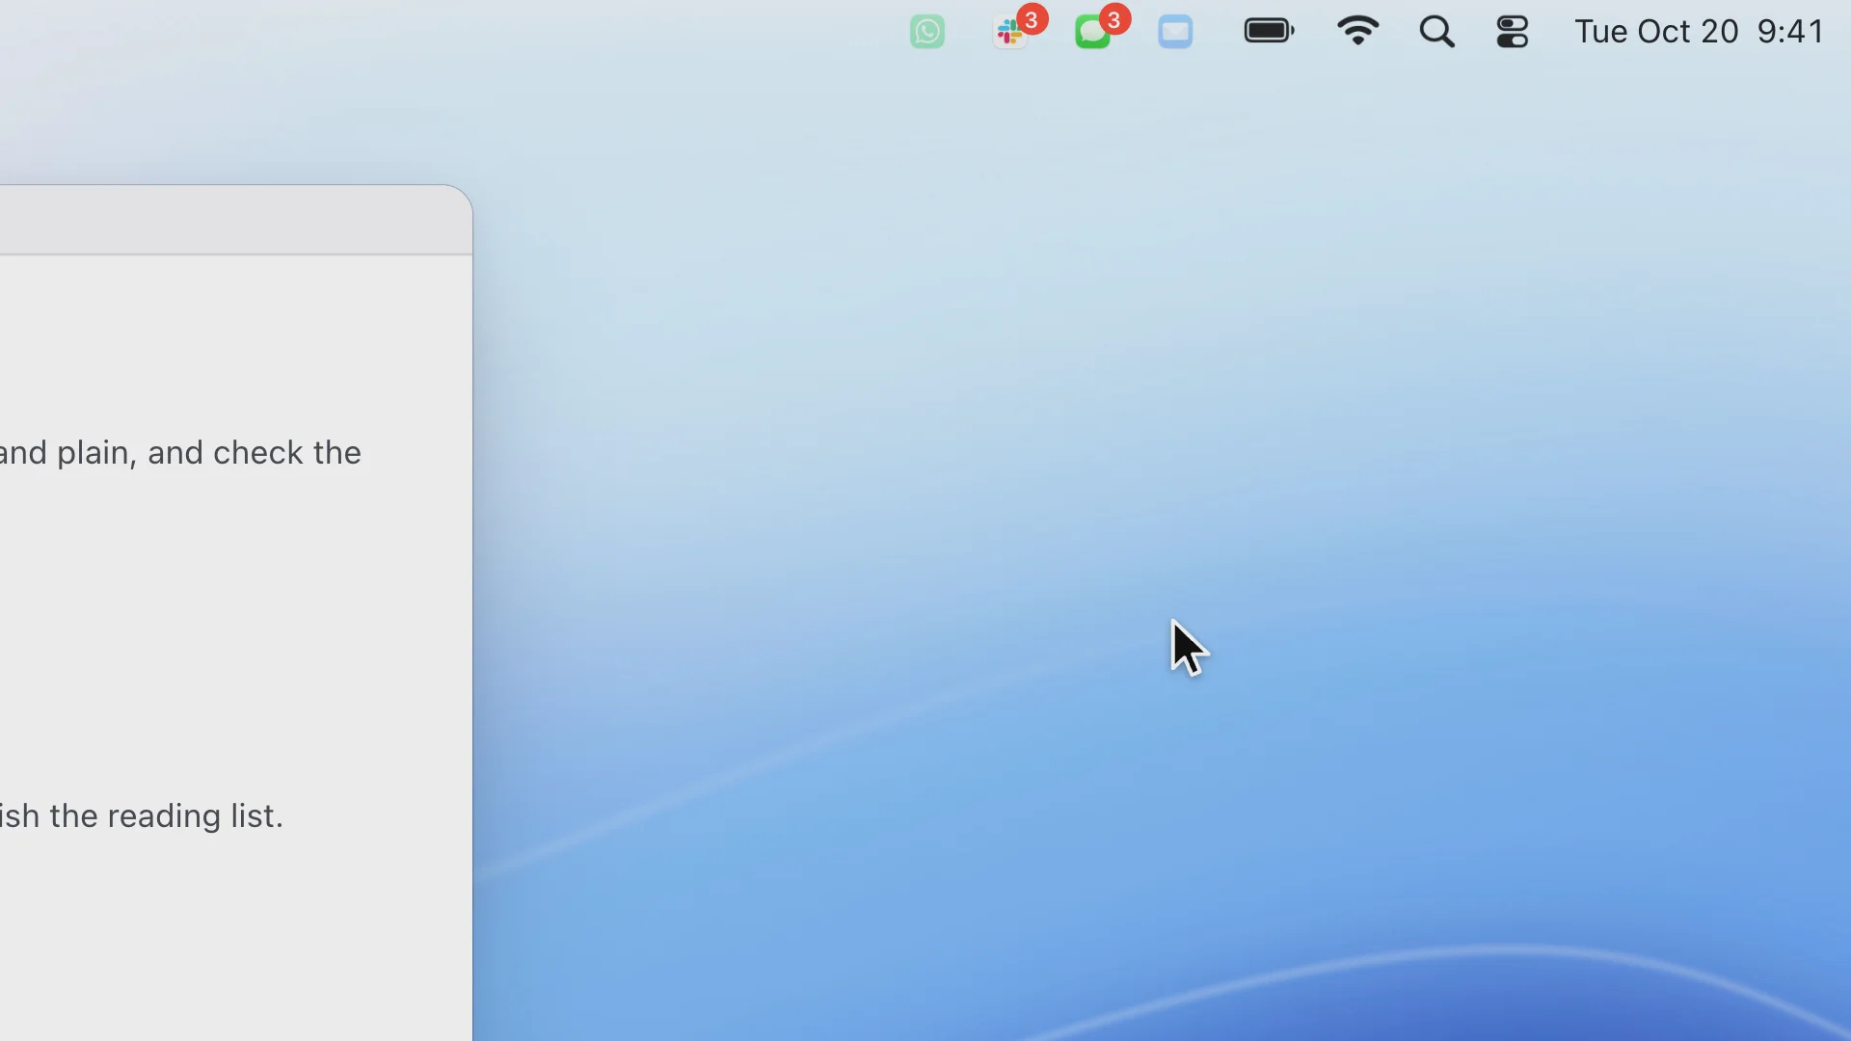
Task: Open Control Center
Action: pyautogui.click(x=1513, y=32)
